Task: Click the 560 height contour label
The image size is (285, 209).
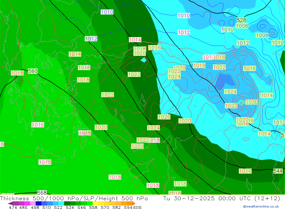Action: [33, 71]
